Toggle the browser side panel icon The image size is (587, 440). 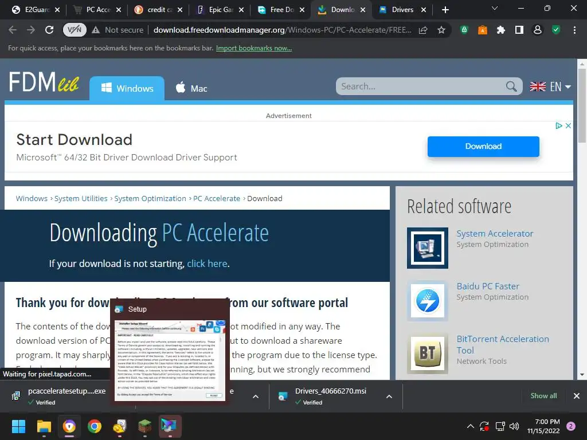[519, 30]
